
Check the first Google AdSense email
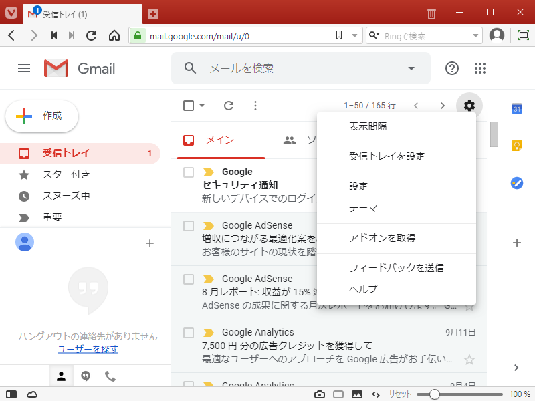[189, 226]
